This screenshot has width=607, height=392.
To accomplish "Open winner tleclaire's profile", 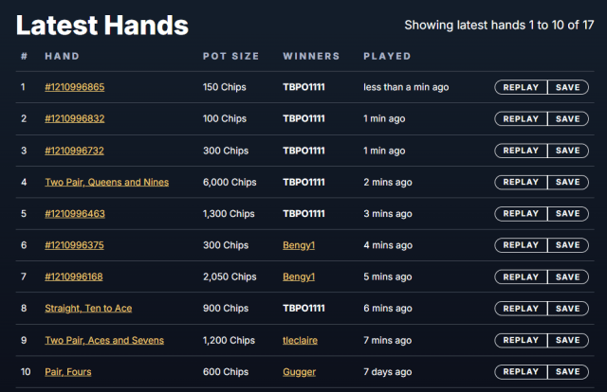I will pos(300,340).
